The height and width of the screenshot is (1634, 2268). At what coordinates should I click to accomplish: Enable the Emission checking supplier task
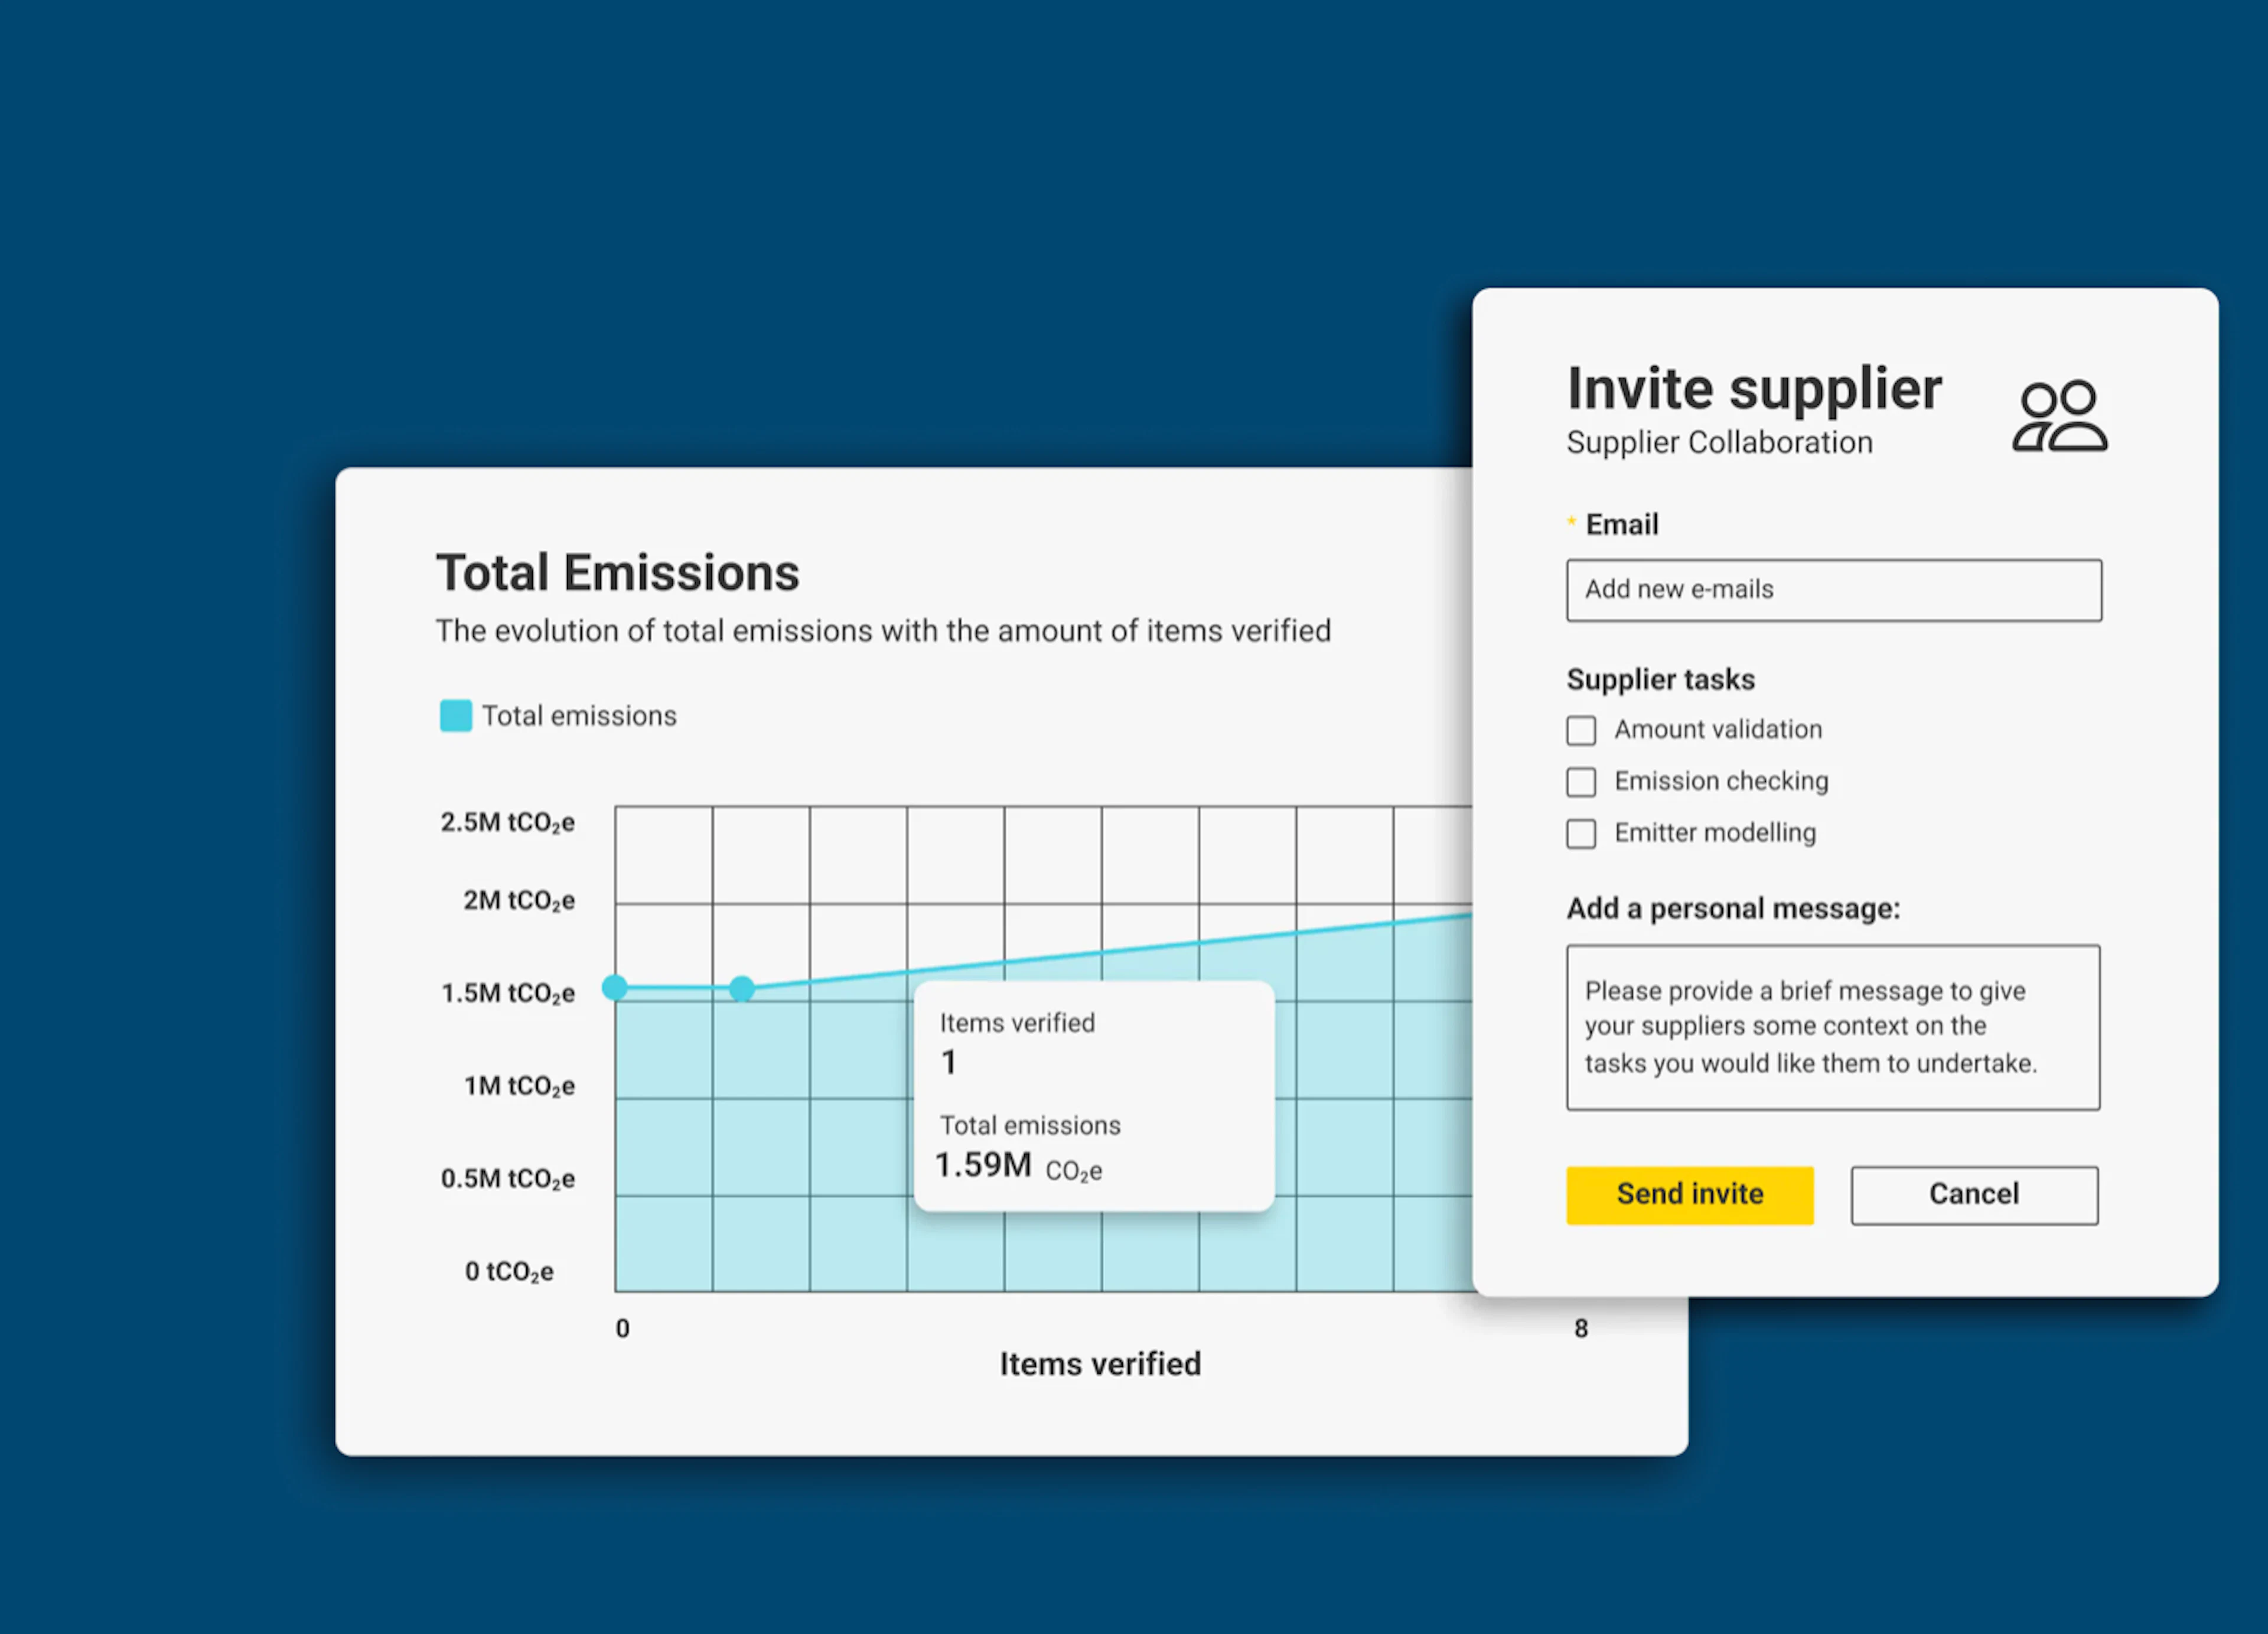[x=1581, y=782]
